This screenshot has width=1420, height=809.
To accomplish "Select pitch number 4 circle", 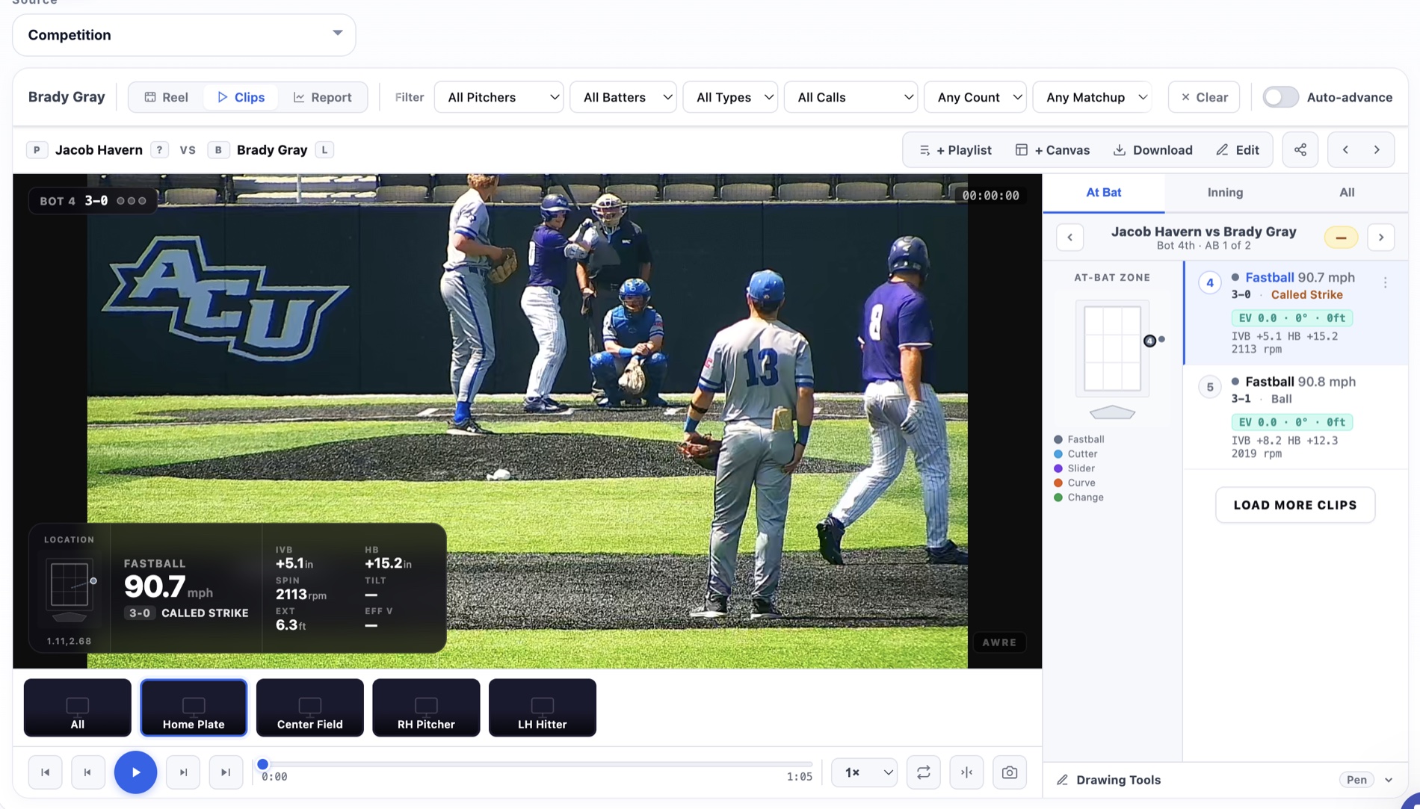I will [x=1210, y=283].
